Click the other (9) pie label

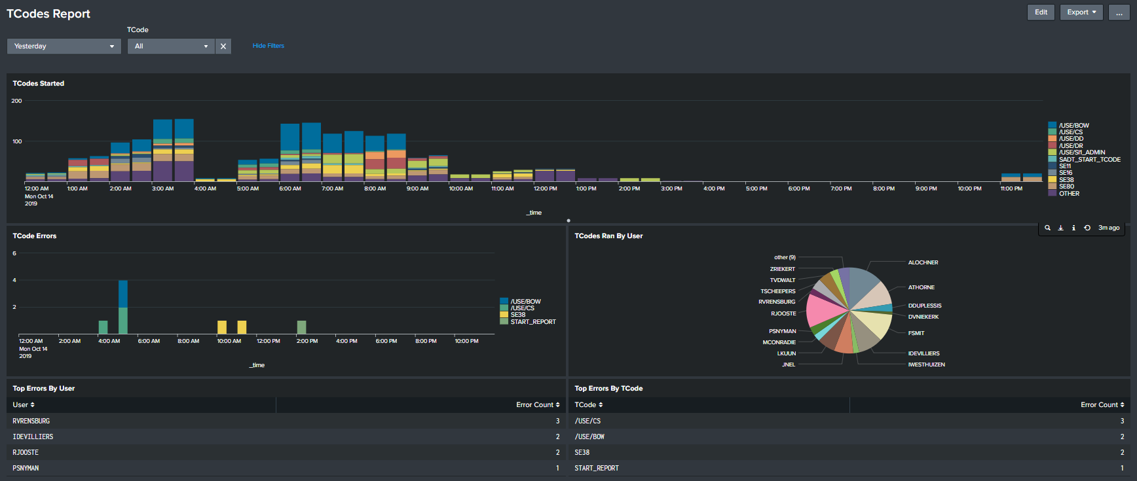[785, 257]
